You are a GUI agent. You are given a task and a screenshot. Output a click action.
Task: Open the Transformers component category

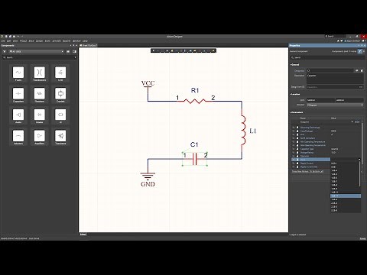click(x=39, y=73)
